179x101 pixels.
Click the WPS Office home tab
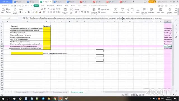(x=6, y=2)
